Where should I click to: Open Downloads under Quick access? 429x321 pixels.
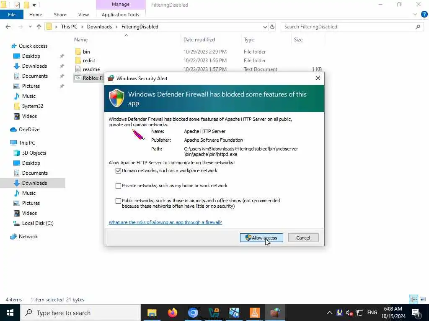coord(34,66)
